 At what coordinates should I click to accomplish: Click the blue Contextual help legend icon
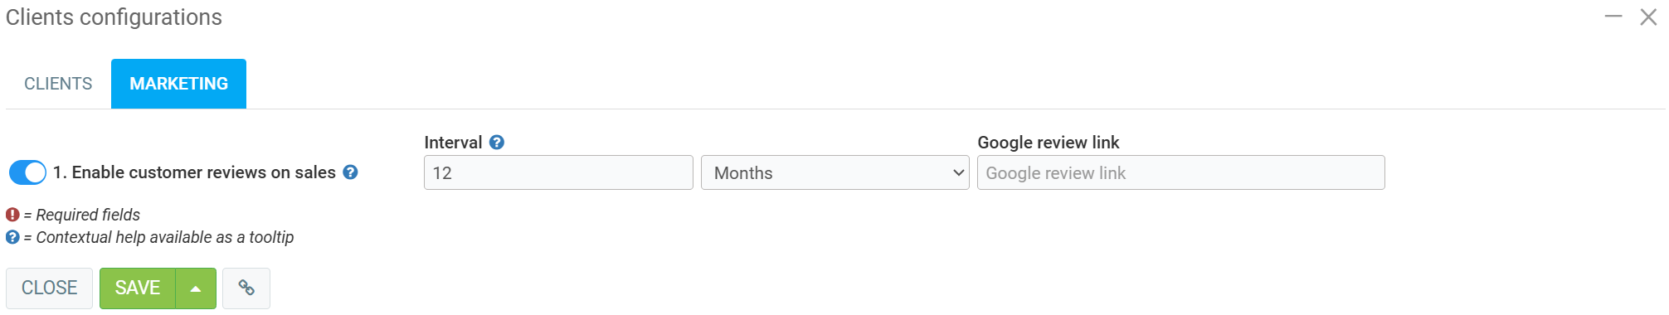(x=12, y=237)
